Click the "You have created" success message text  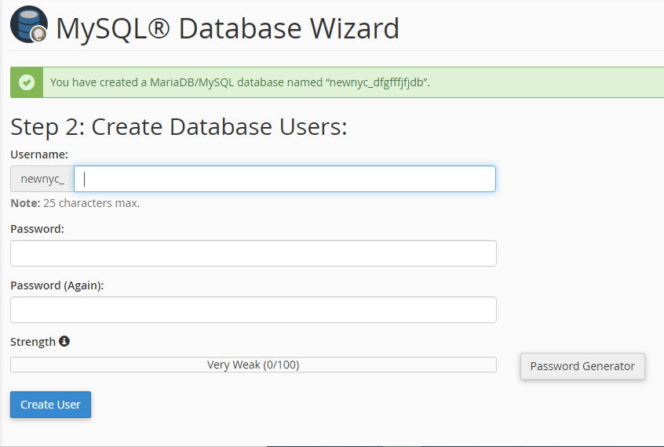coord(240,82)
